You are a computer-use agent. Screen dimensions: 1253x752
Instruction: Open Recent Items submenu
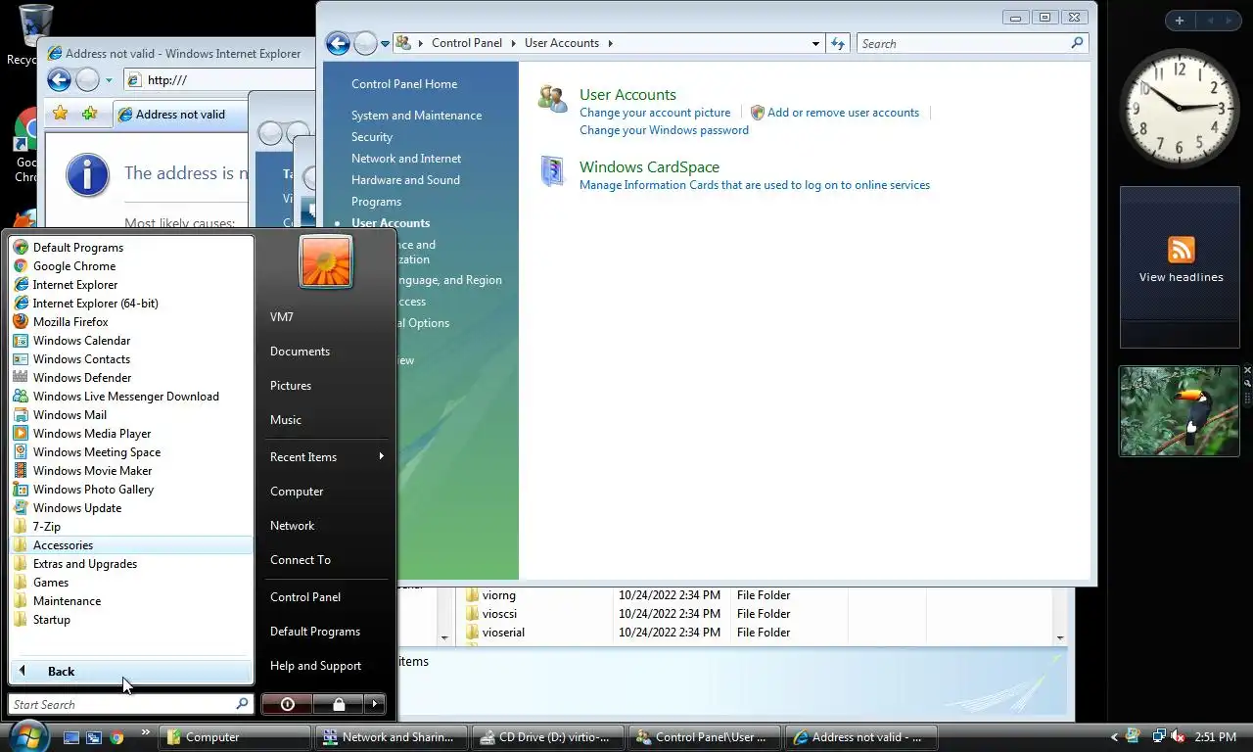pyautogui.click(x=326, y=457)
